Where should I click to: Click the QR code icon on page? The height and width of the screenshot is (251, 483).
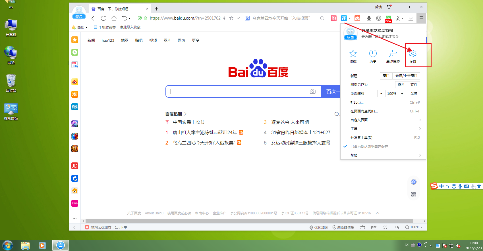point(414,194)
